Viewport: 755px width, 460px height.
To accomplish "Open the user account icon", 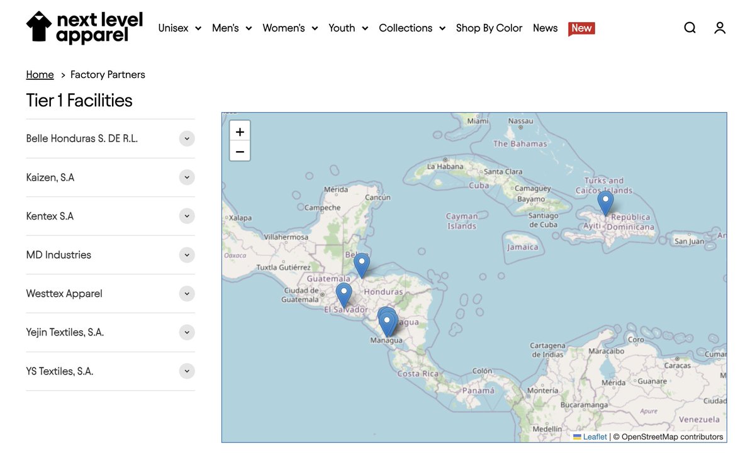I will [x=720, y=28].
